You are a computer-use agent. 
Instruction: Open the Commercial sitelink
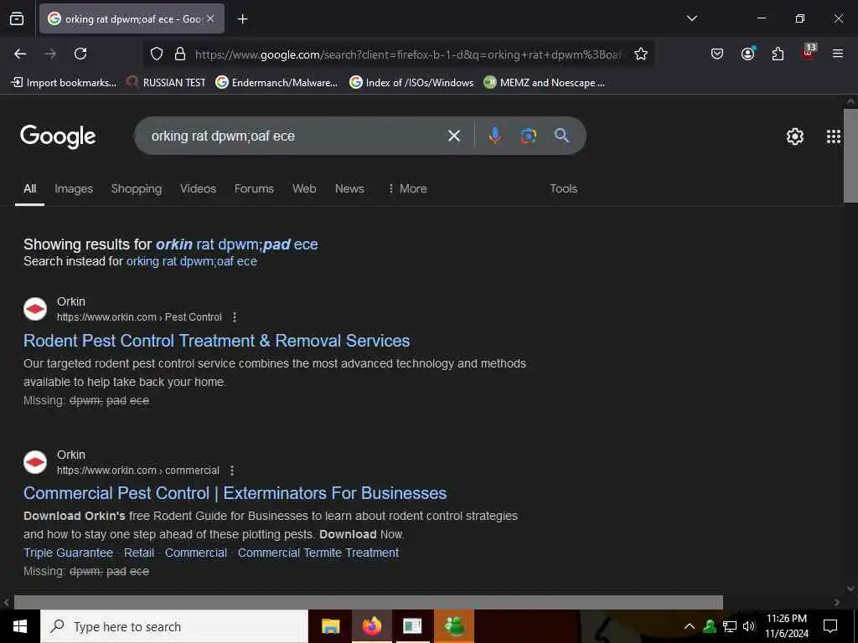coord(196,553)
